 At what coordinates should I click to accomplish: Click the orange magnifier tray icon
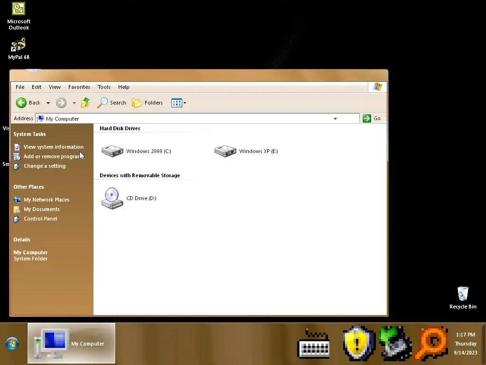(431, 343)
